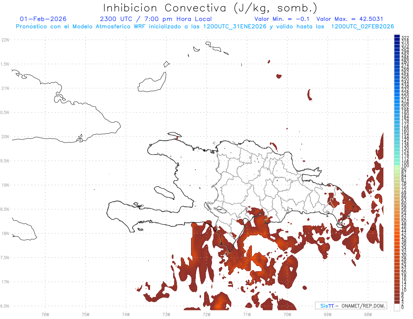The image size is (413, 319).
Task: Click the "21N" latitude label
Action: click(6, 88)
